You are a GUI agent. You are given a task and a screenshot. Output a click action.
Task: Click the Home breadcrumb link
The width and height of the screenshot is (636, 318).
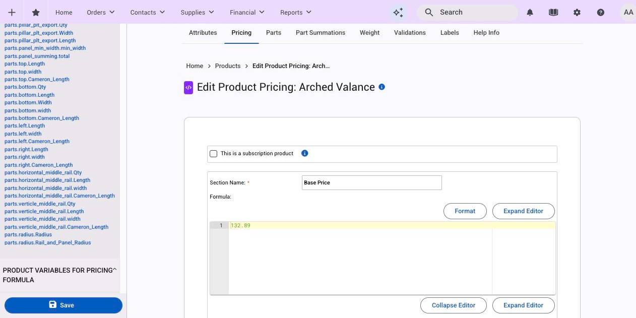[195, 66]
